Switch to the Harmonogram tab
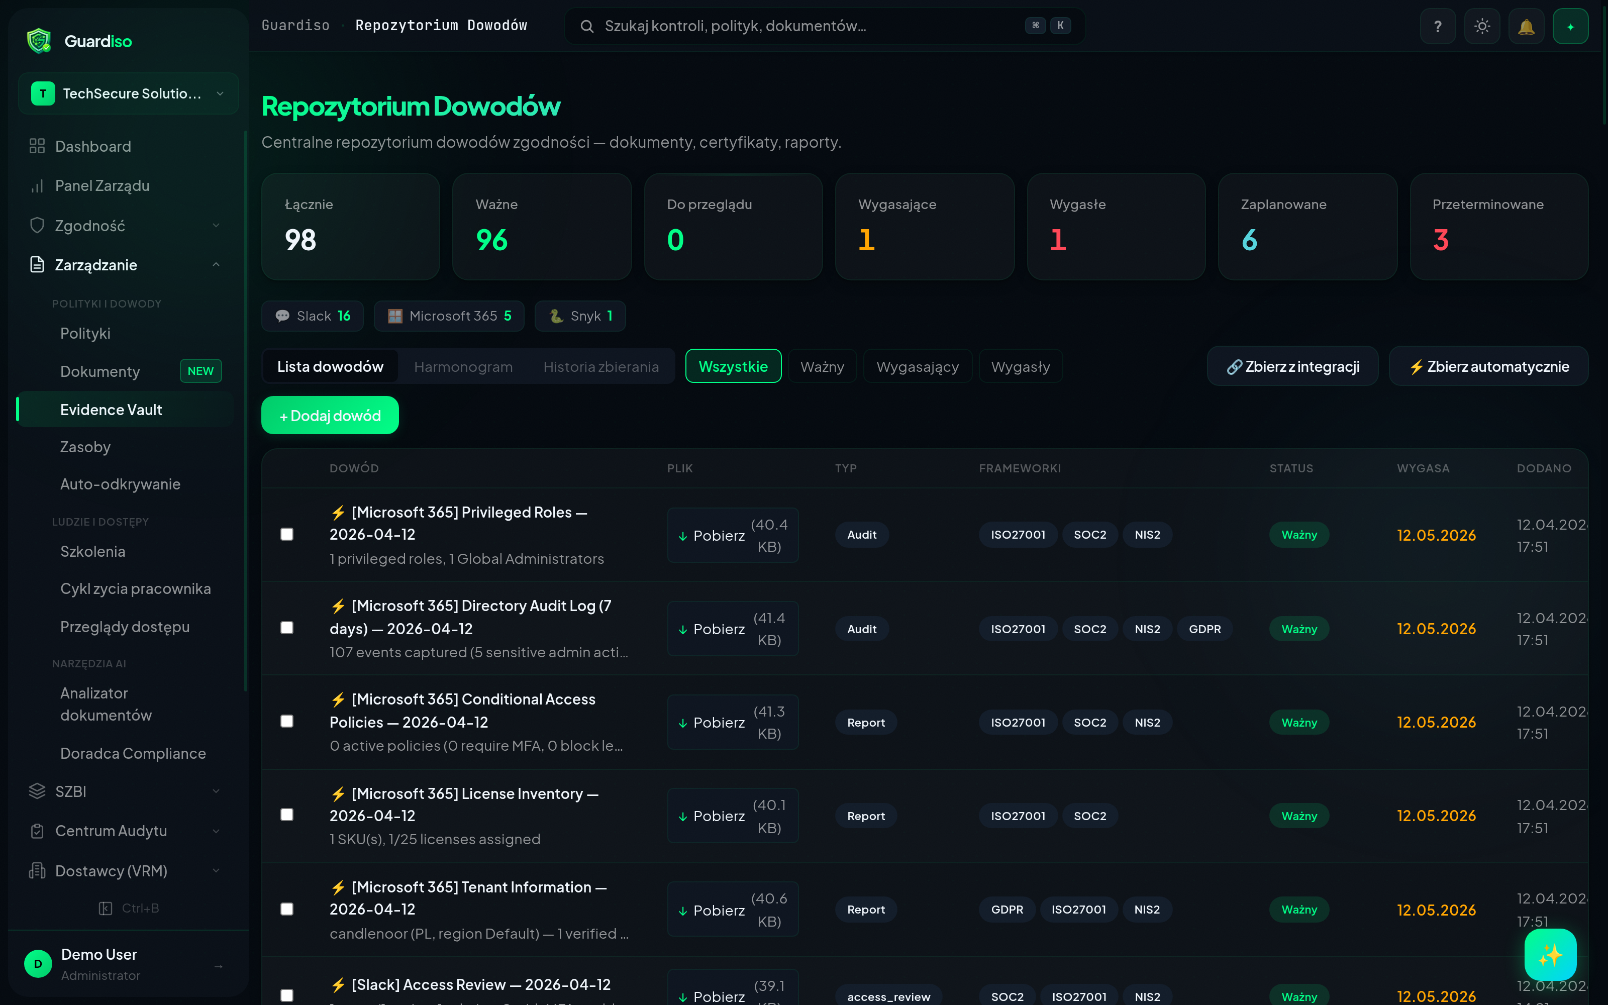This screenshot has height=1005, width=1608. (x=463, y=367)
